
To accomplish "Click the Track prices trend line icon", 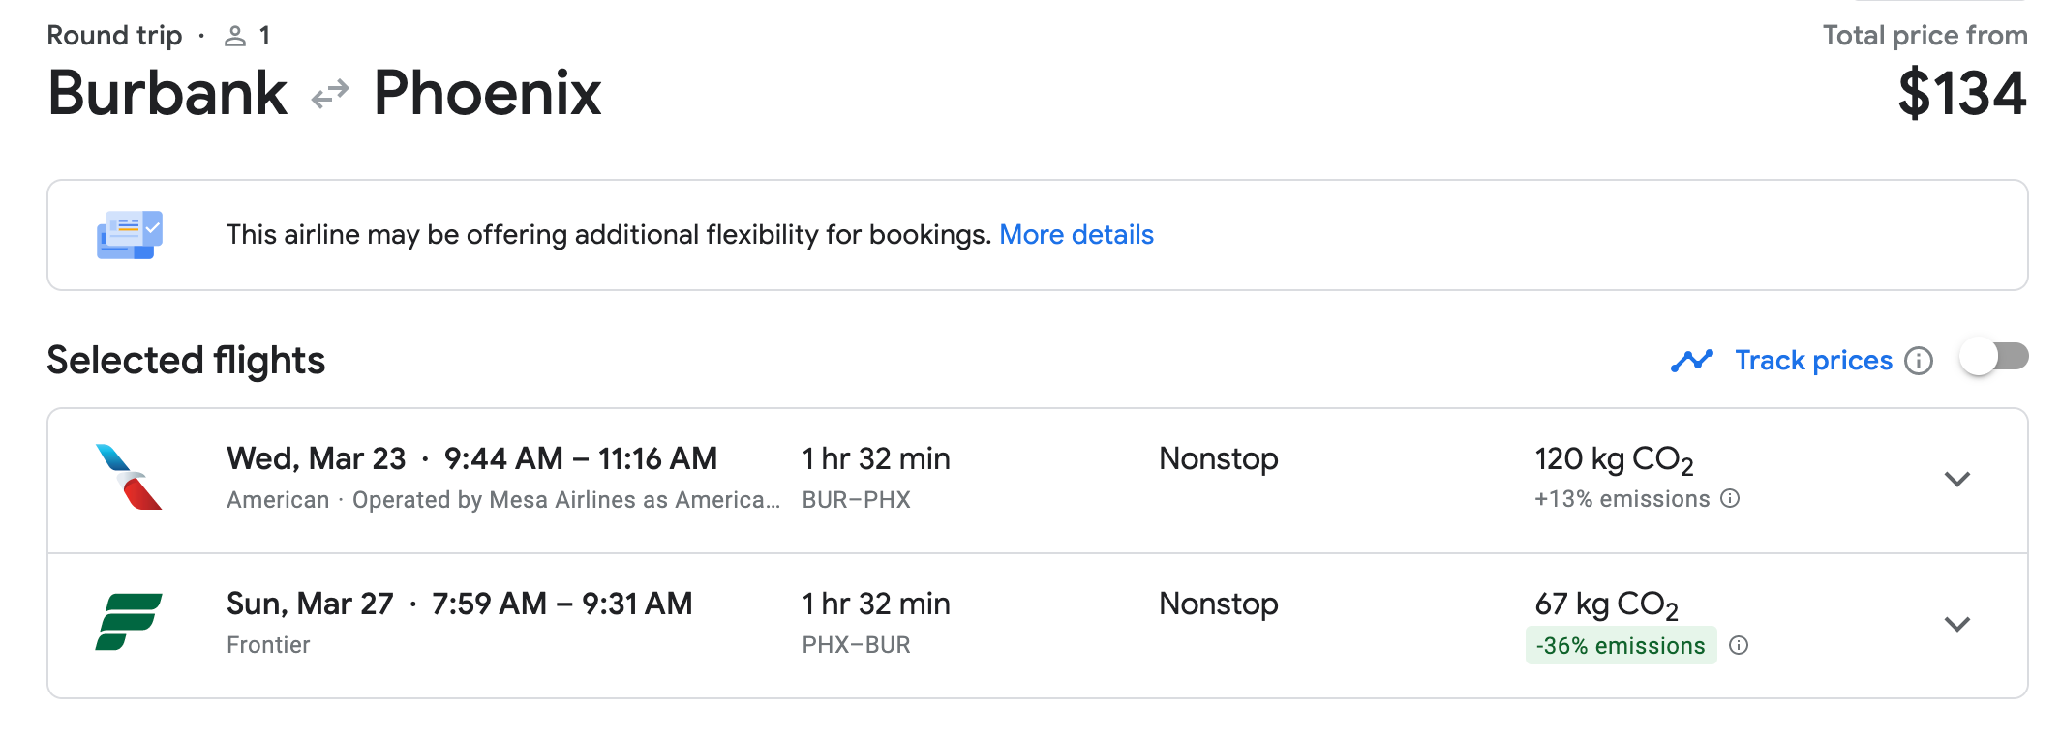I will [x=1691, y=361].
